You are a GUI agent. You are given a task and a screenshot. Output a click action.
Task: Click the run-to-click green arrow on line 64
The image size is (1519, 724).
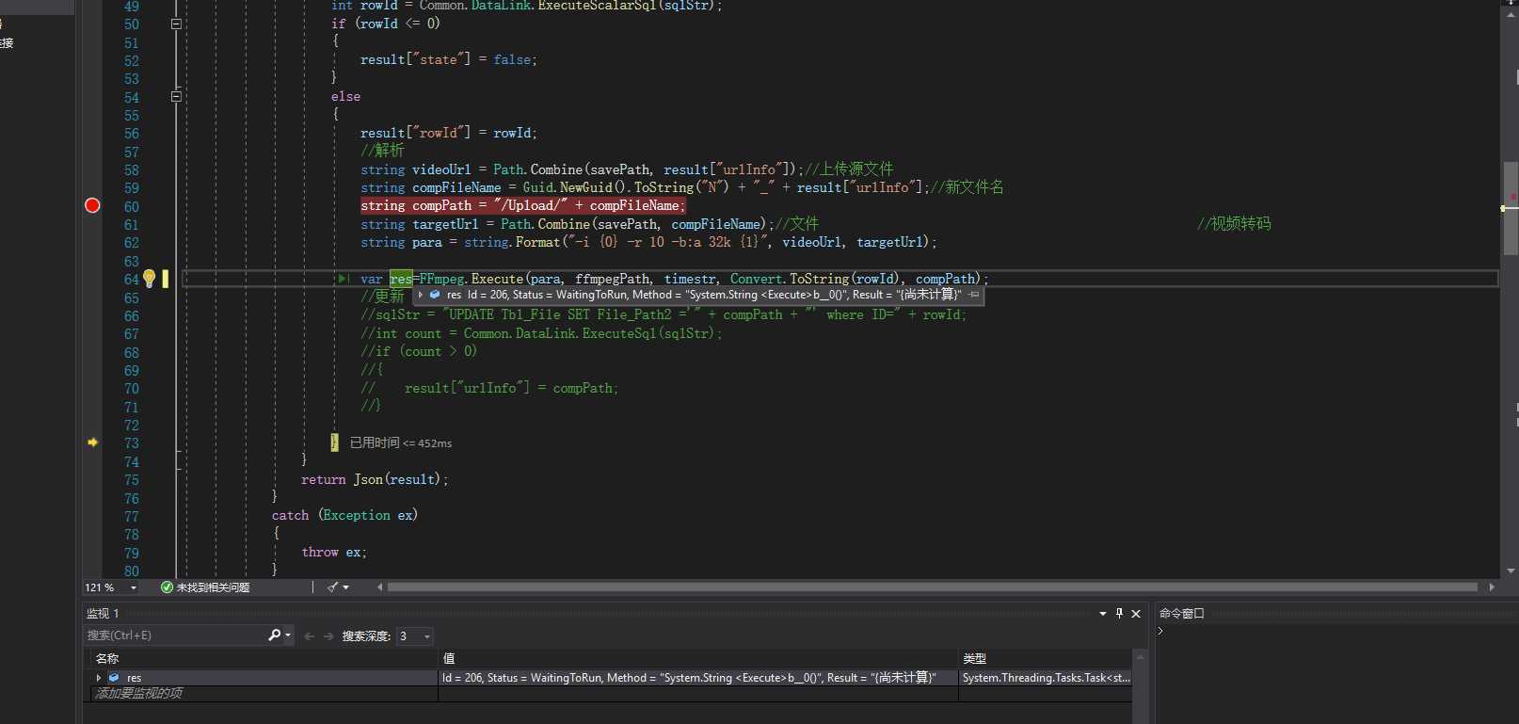pyautogui.click(x=344, y=279)
